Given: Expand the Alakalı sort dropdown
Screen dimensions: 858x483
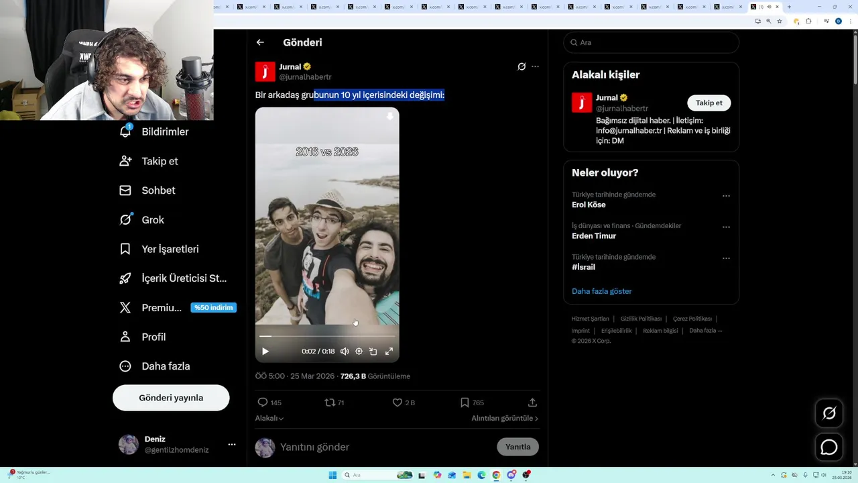Looking at the screenshot, I should [269, 418].
